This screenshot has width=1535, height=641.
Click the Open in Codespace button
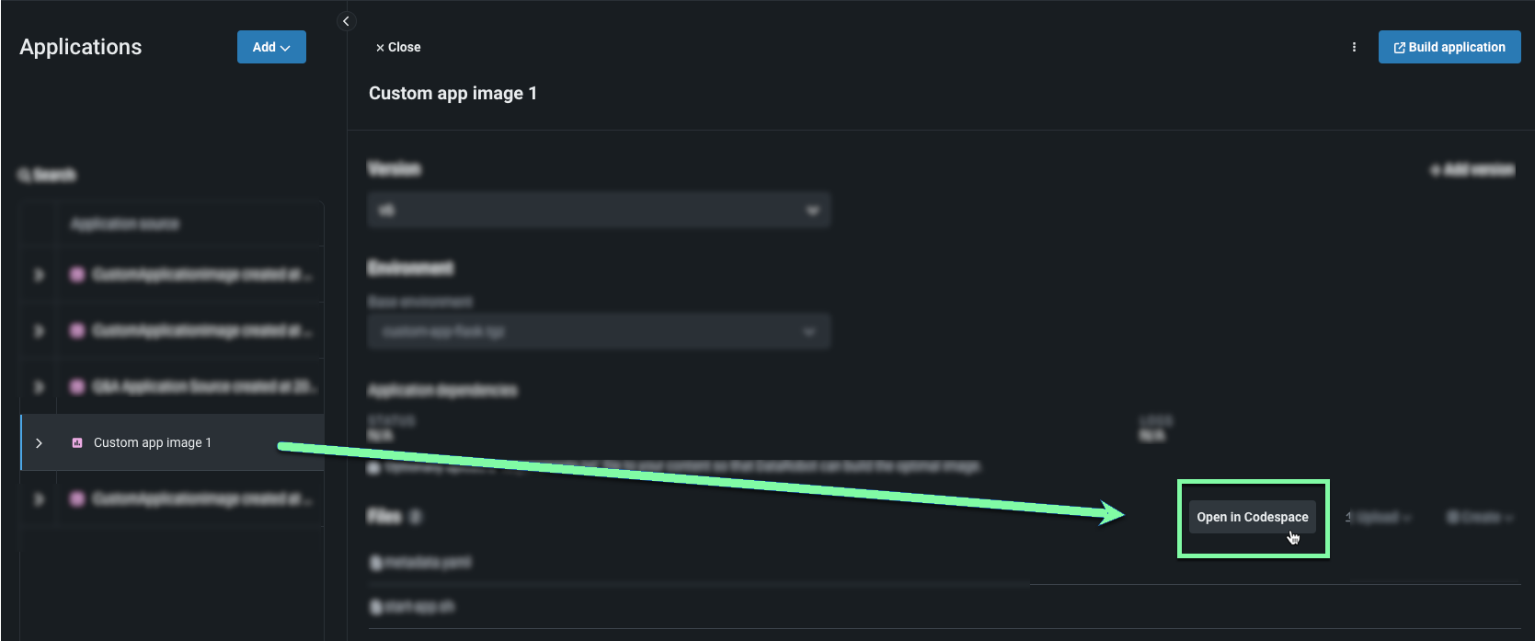click(1252, 517)
